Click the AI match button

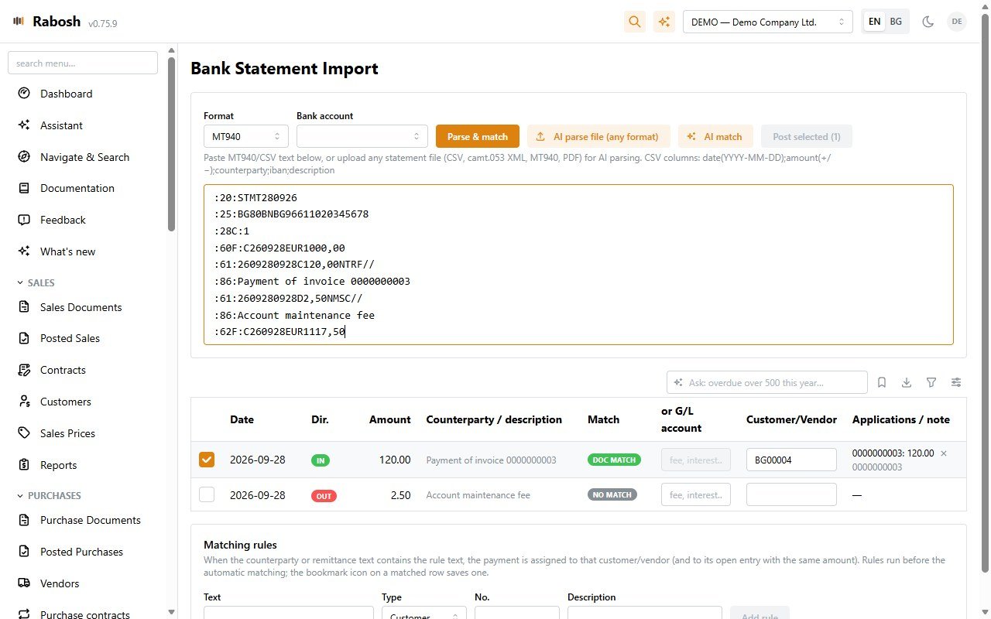(x=715, y=136)
